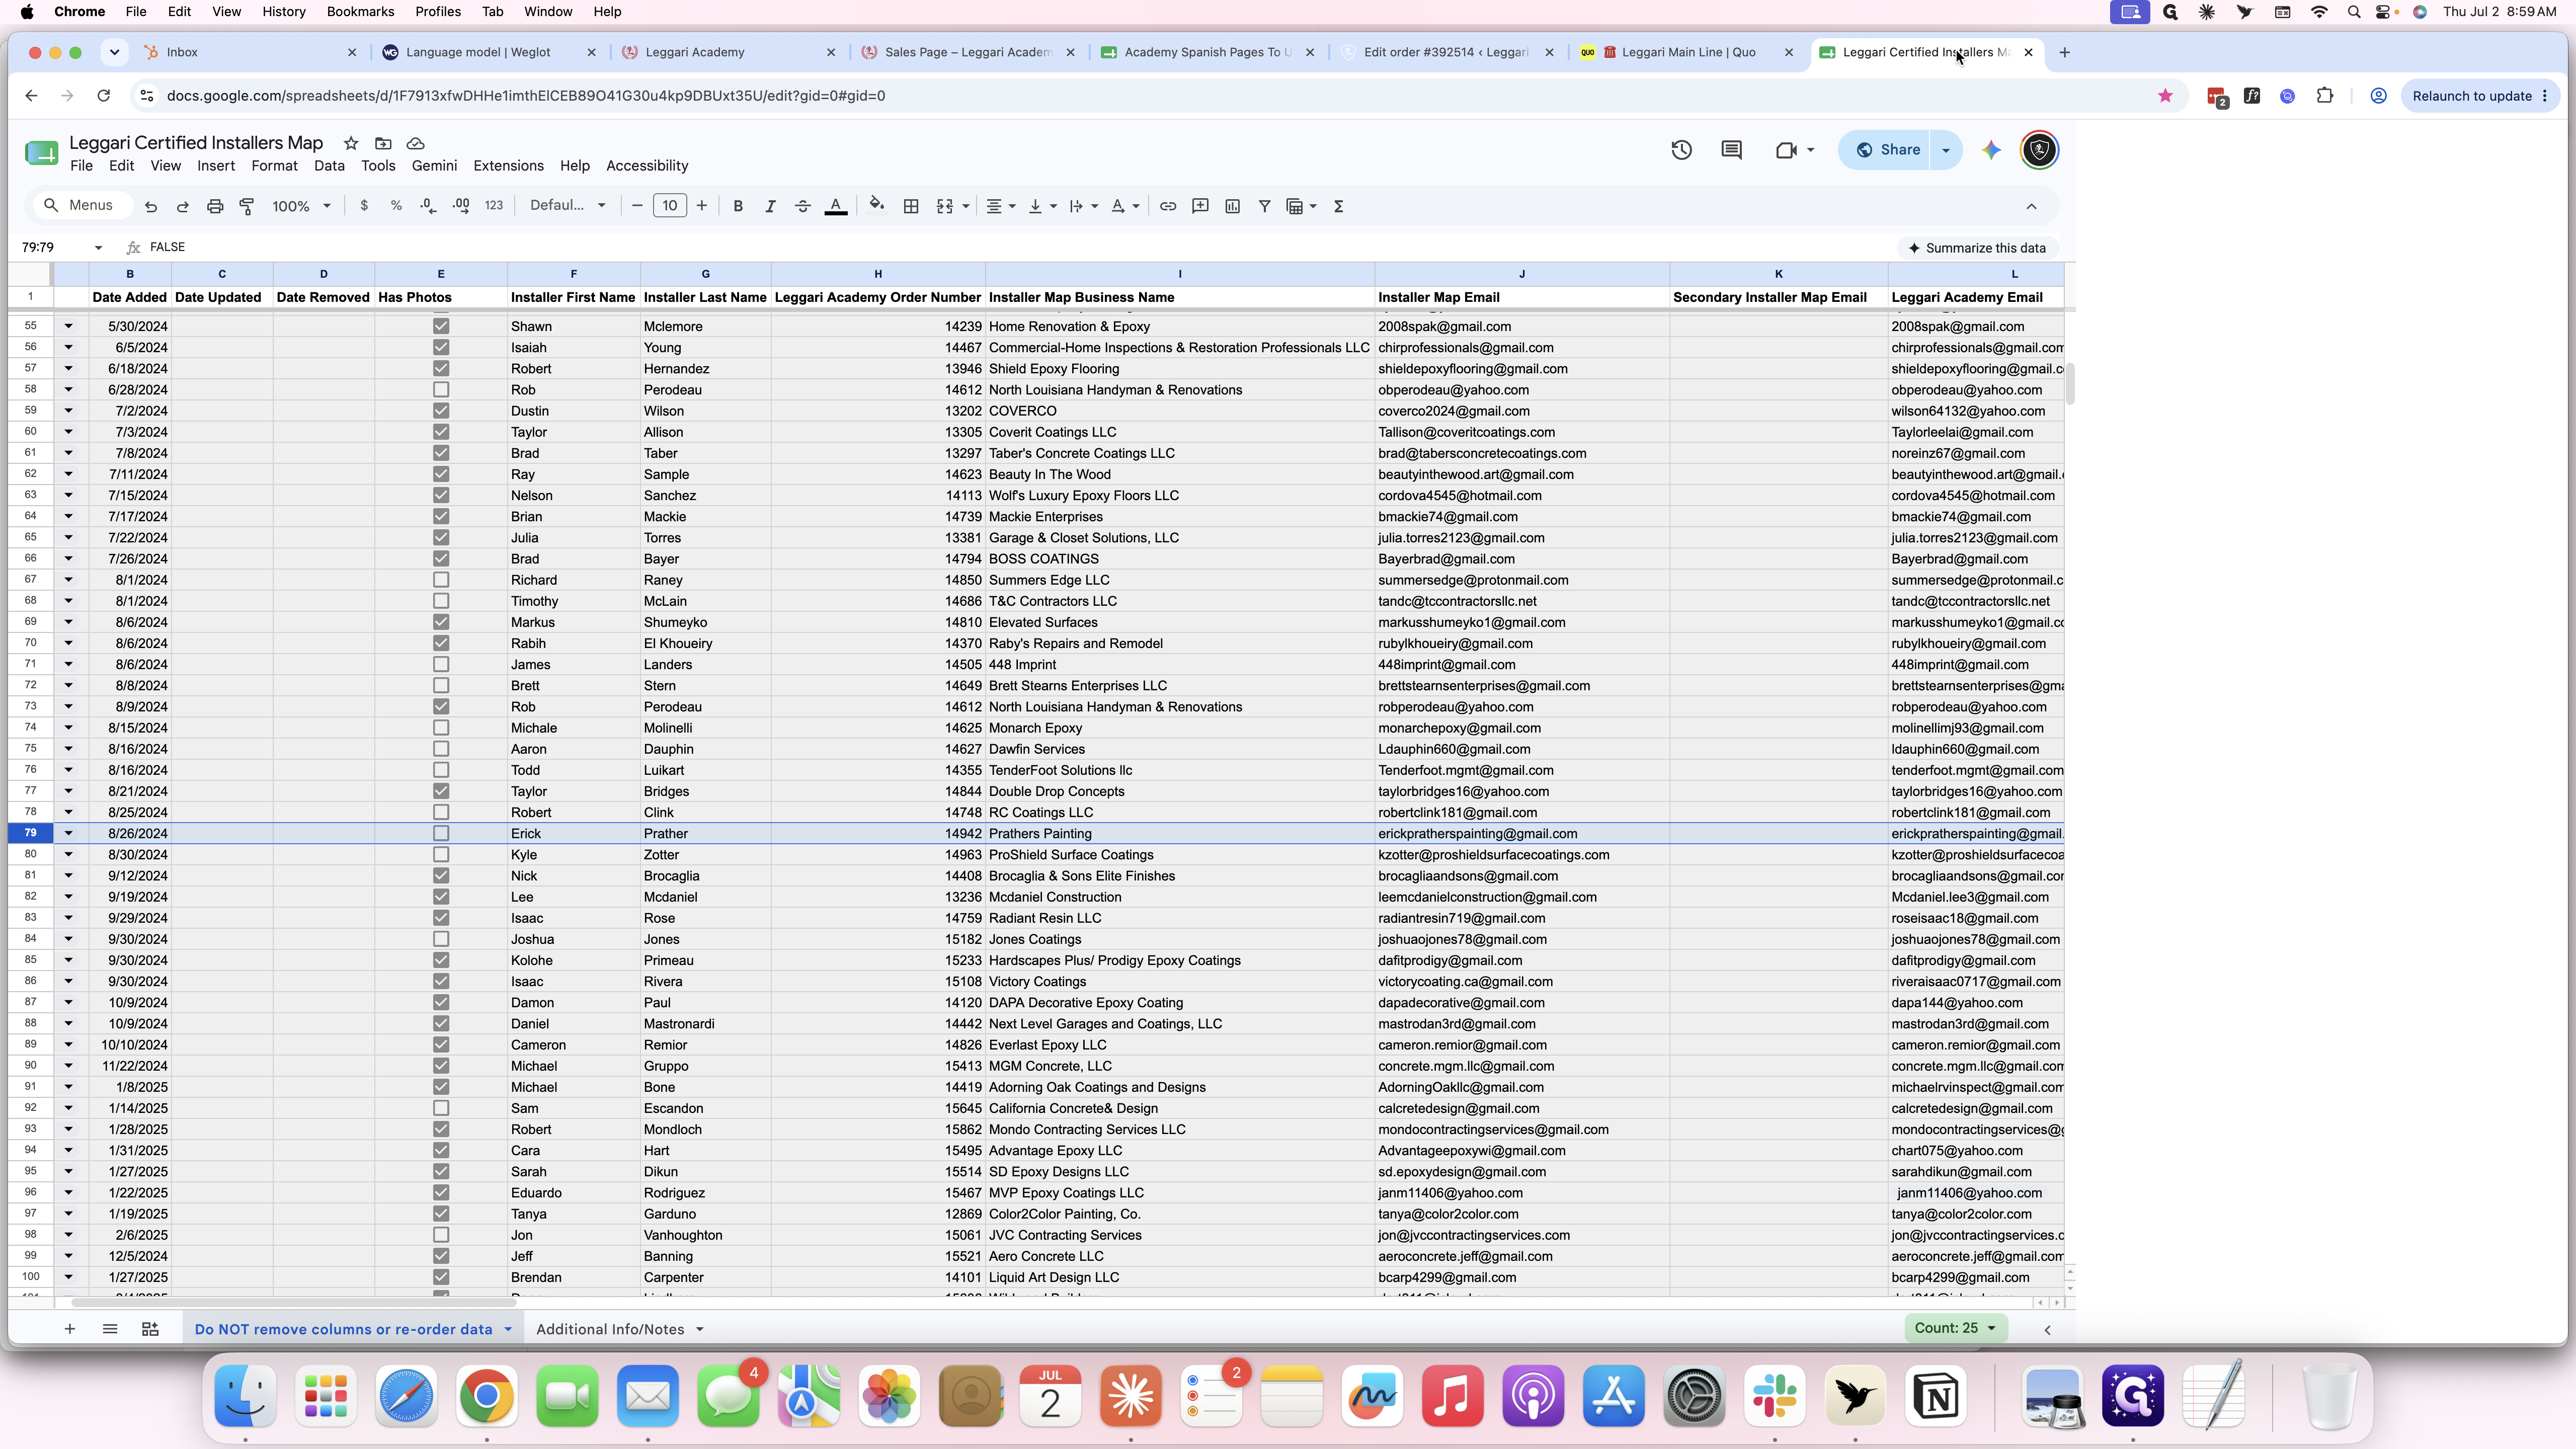2576x1449 pixels.
Task: Click the Move to folder icon
Action: pyautogui.click(x=383, y=143)
